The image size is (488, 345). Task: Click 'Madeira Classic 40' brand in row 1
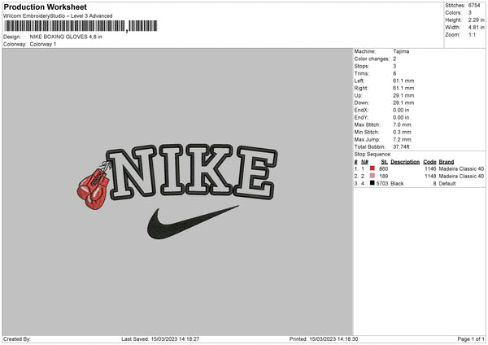pyautogui.click(x=461, y=168)
